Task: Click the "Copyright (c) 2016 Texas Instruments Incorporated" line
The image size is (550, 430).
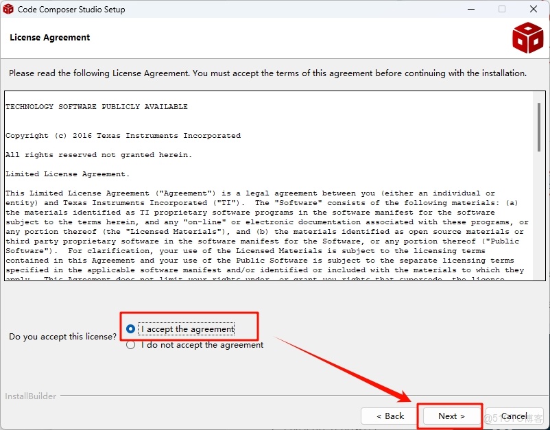Action: coord(123,136)
